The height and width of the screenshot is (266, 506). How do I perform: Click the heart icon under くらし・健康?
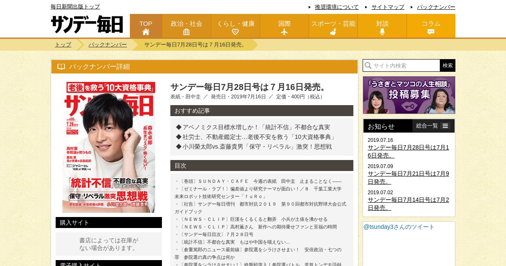pyautogui.click(x=235, y=32)
